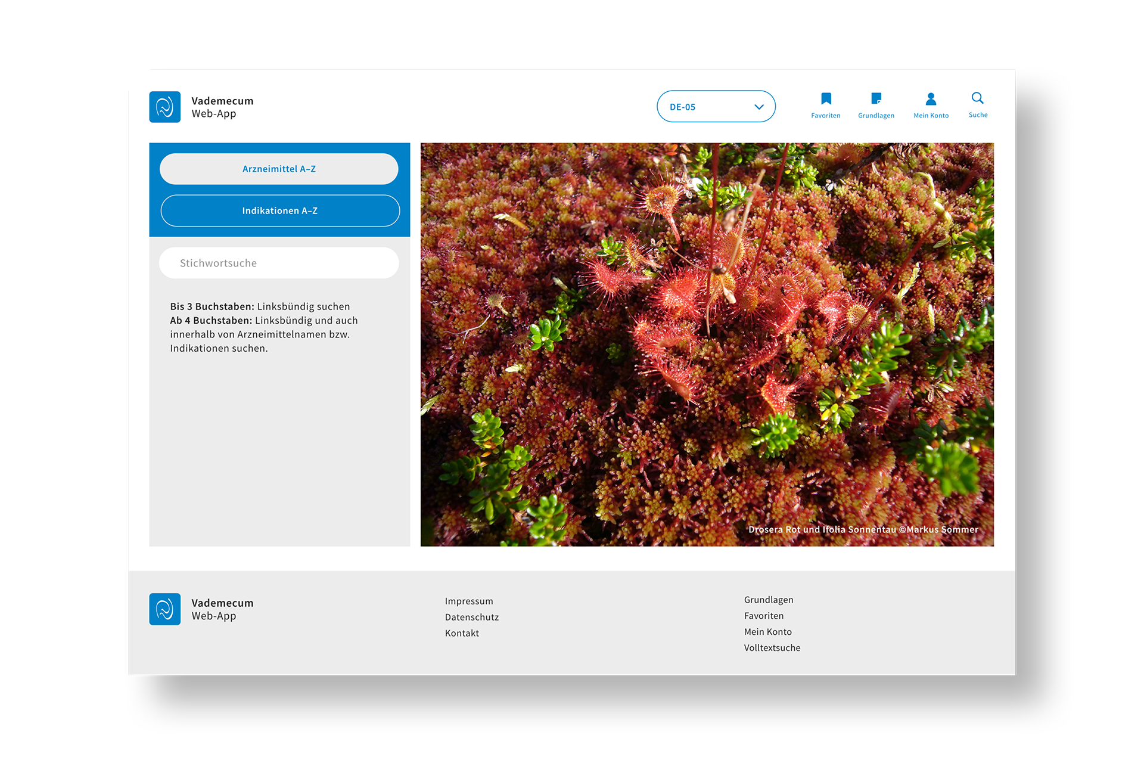This screenshot has width=1144, height=763.
Task: Switch to Indikationen A–Z tab
Action: pyautogui.click(x=280, y=211)
